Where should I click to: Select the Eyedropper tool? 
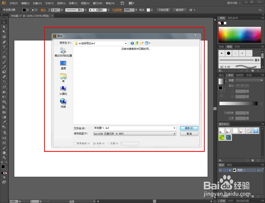click(x=4, y=122)
